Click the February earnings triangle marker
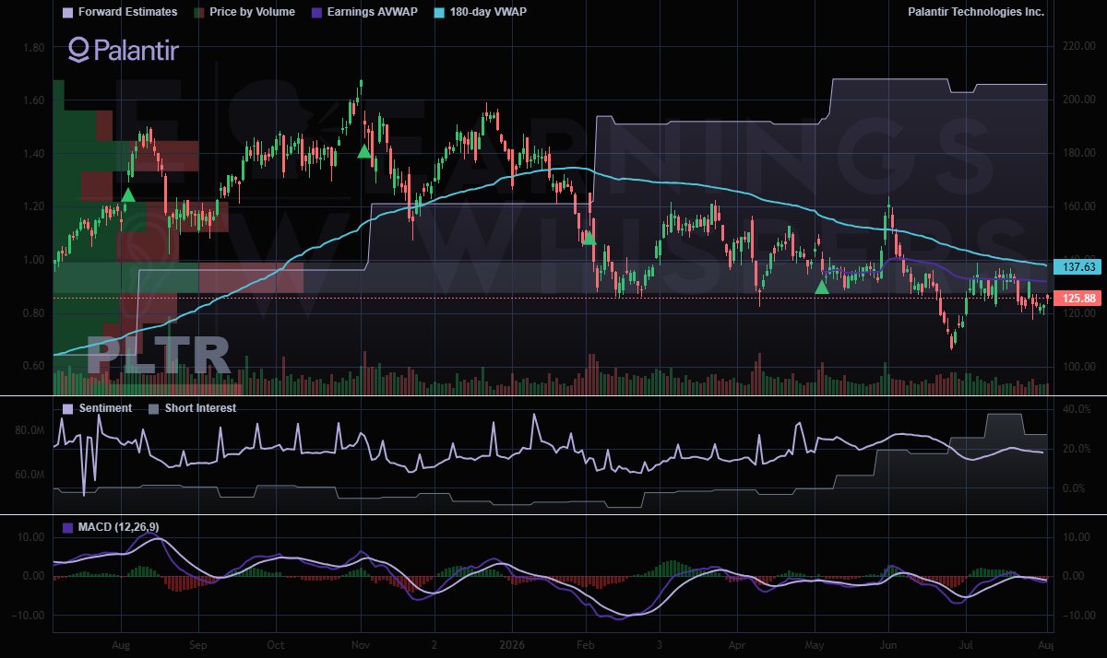This screenshot has height=658, width=1107. [x=589, y=238]
